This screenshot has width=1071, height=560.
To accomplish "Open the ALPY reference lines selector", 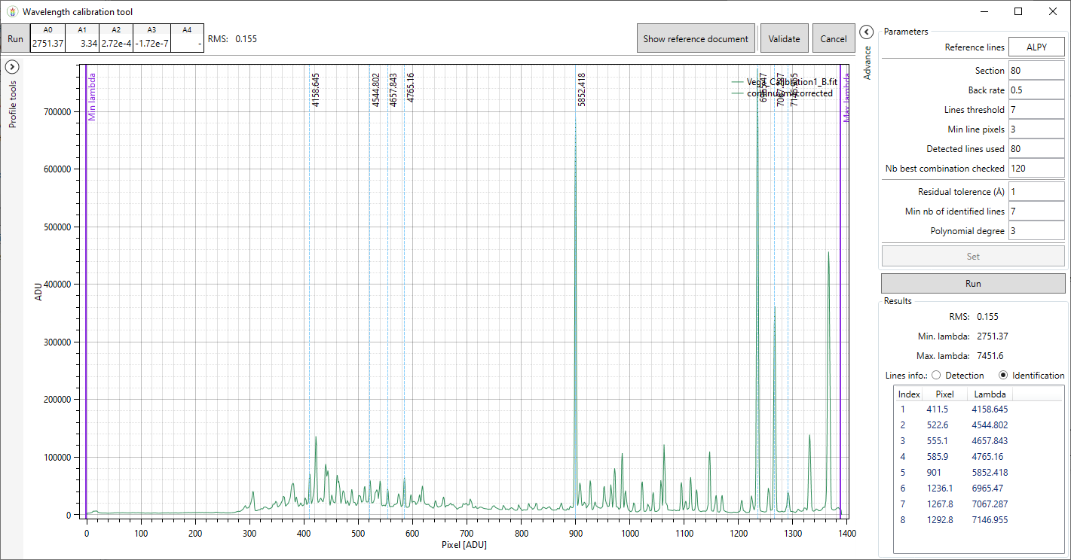I will click(1036, 47).
